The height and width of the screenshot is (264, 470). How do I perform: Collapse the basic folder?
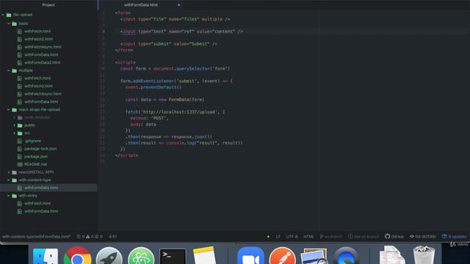[x=8, y=23]
